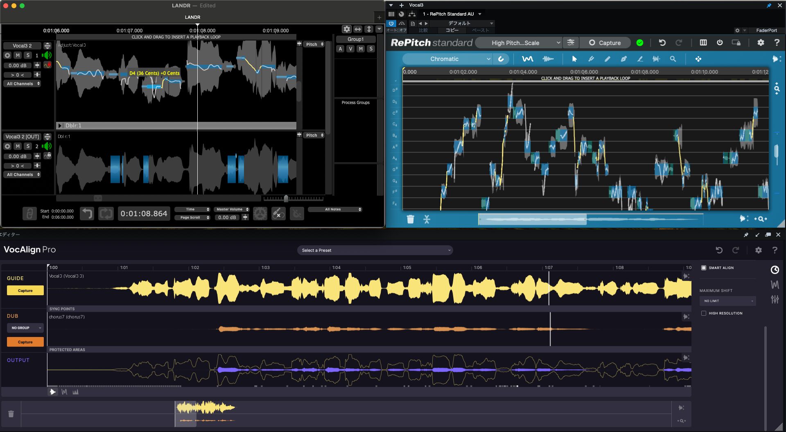Screen dimensions: 786x432
Task: Enable the Smart Align checkbox
Action: point(704,268)
